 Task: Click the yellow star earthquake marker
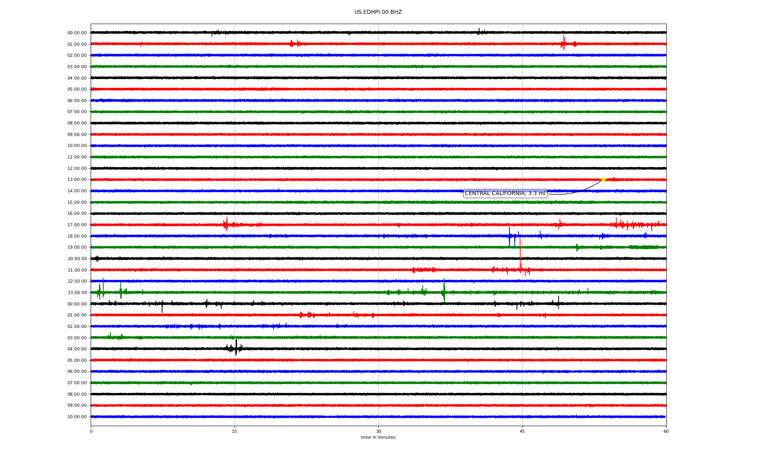[603, 179]
